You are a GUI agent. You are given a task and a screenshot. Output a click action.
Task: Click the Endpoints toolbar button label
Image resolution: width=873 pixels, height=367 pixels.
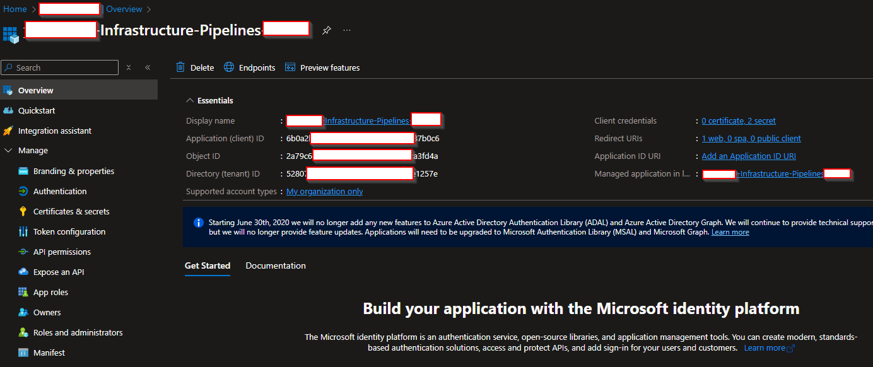coord(257,67)
